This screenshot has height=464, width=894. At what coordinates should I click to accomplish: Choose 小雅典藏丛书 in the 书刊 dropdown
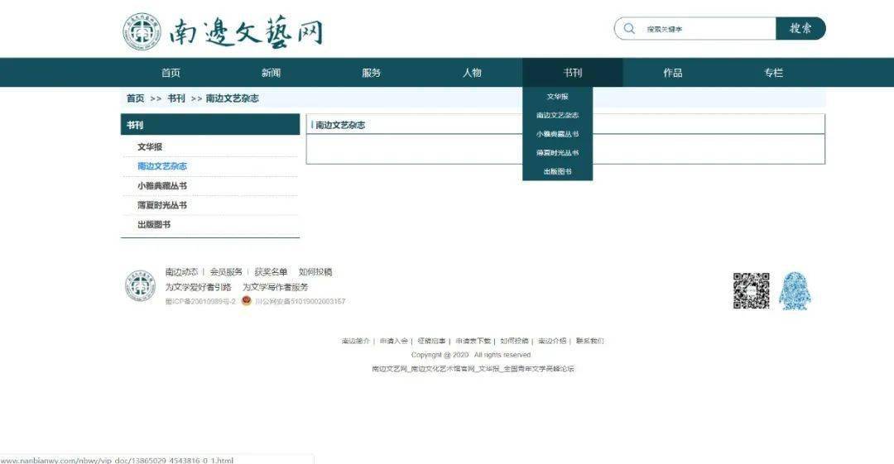click(x=558, y=134)
